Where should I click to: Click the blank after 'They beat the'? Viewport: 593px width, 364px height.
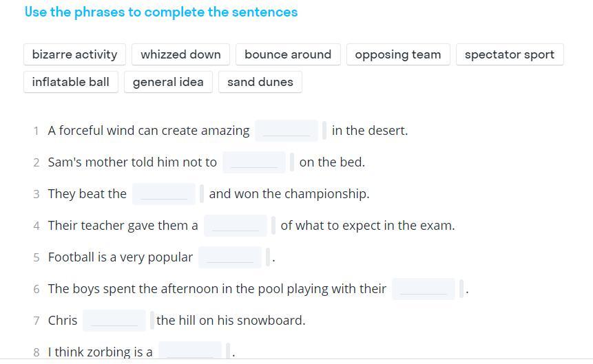pos(164,194)
